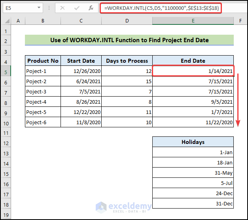The image size is (248, 220).
Task: Select Poject-3 days to process cell
Action: 127,91
